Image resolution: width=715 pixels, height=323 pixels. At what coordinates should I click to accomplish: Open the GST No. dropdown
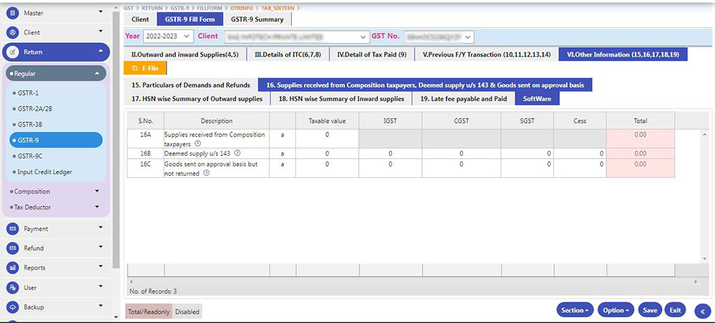(x=438, y=36)
